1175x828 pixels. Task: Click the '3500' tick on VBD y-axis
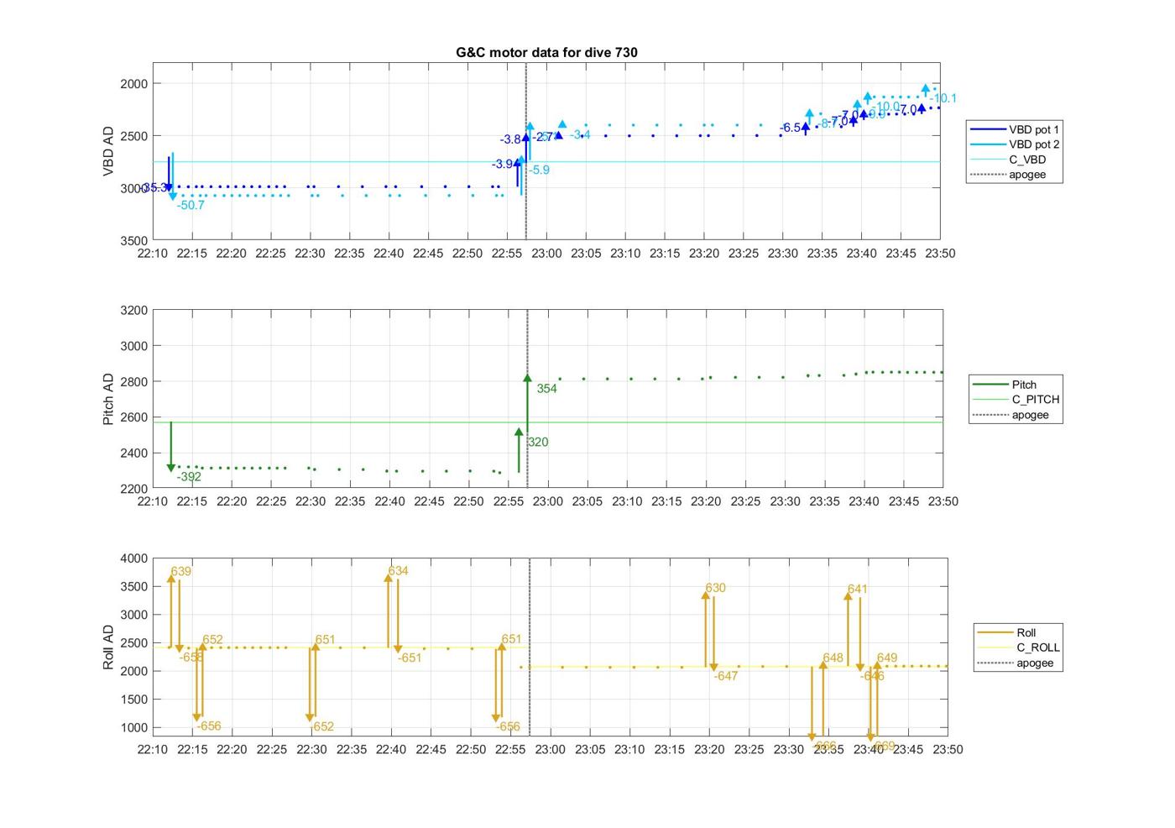pos(133,241)
